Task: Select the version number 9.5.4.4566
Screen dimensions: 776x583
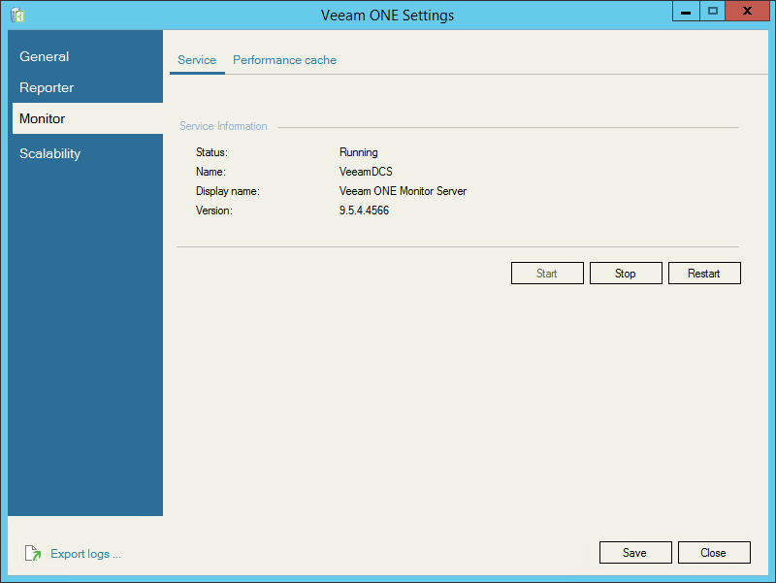Action: click(364, 211)
